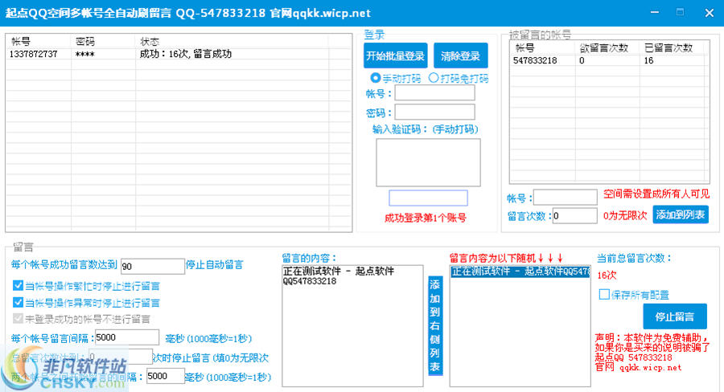Click the captcha image display area
Viewport: 724px width, 392px height.
pyautogui.click(x=428, y=162)
